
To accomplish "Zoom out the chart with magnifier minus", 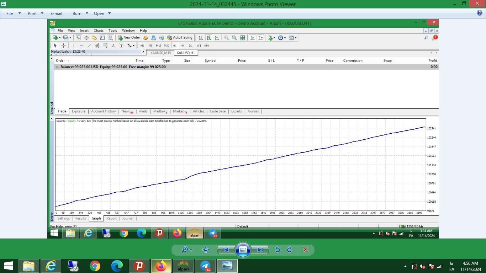I will pos(234,38).
